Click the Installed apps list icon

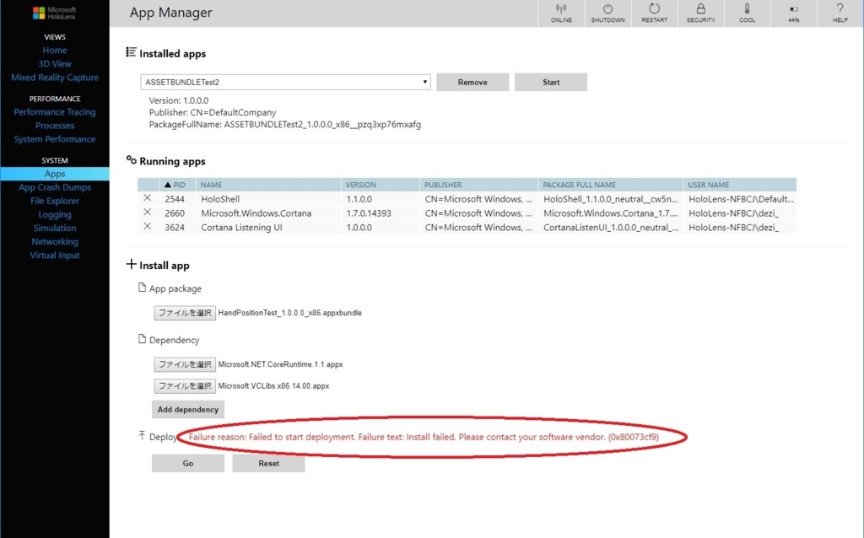(x=131, y=52)
